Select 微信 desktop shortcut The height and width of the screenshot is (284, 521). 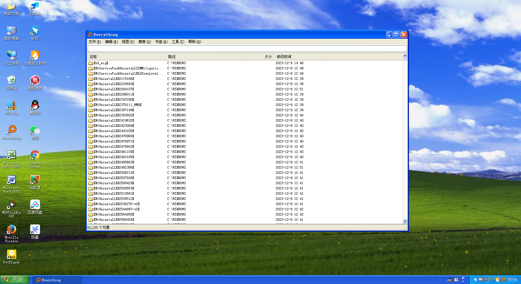point(35,133)
